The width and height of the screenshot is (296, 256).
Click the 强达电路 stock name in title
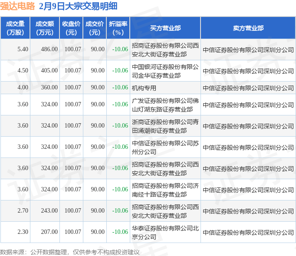pyautogui.click(x=18, y=7)
